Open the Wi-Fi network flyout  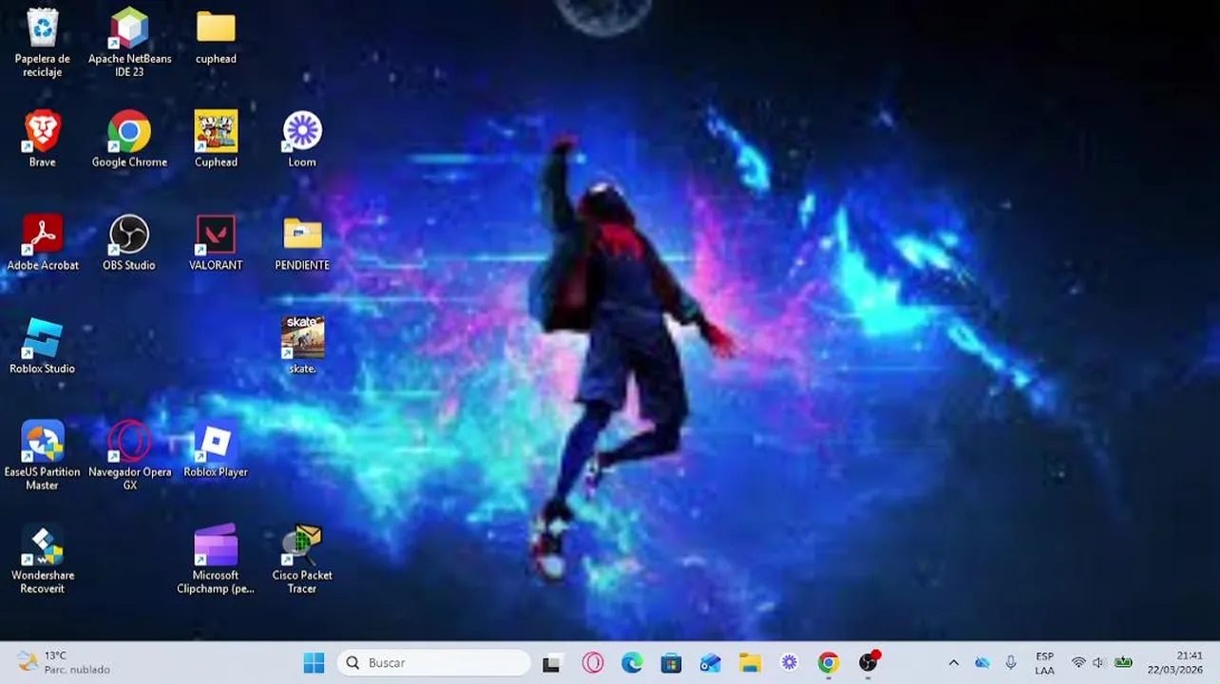1078,663
